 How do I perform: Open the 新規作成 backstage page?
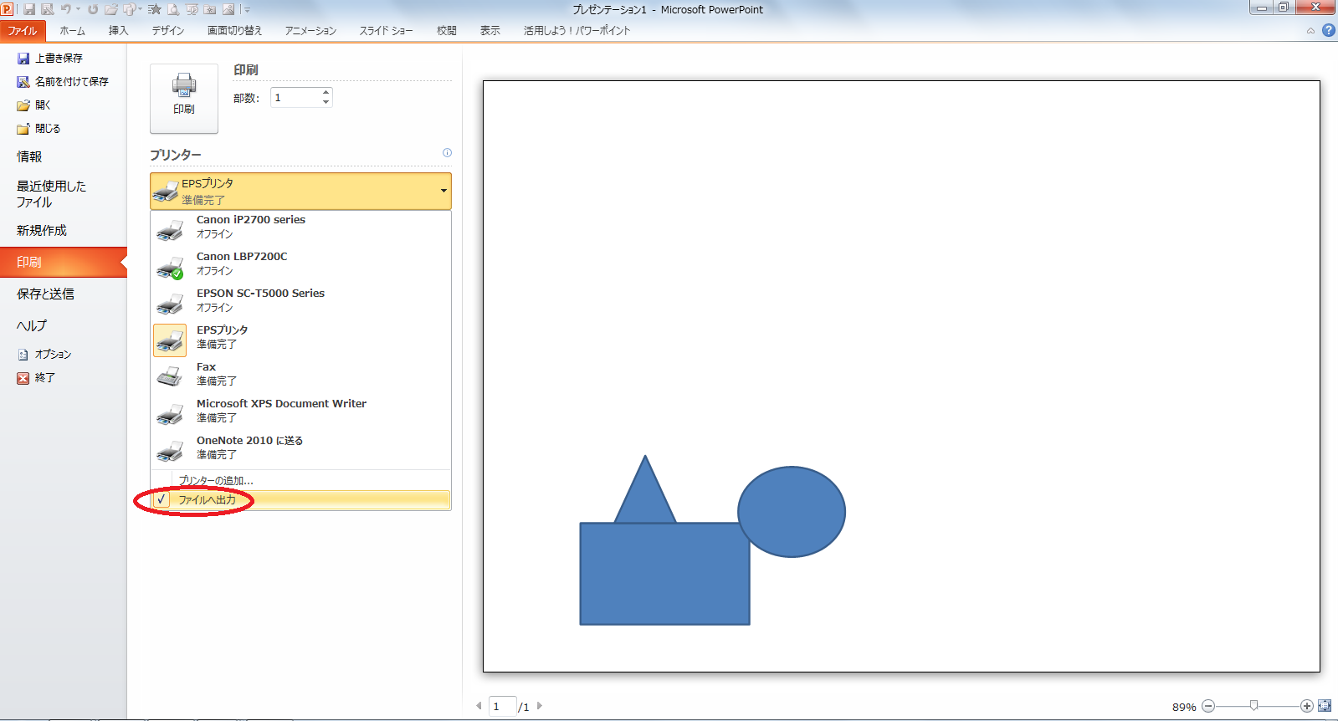(42, 231)
